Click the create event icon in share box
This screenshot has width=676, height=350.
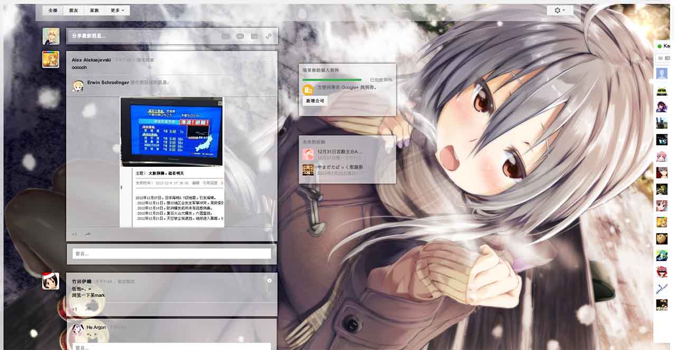pyautogui.click(x=255, y=36)
